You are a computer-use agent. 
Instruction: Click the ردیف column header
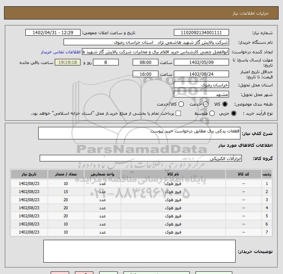(x=267, y=174)
